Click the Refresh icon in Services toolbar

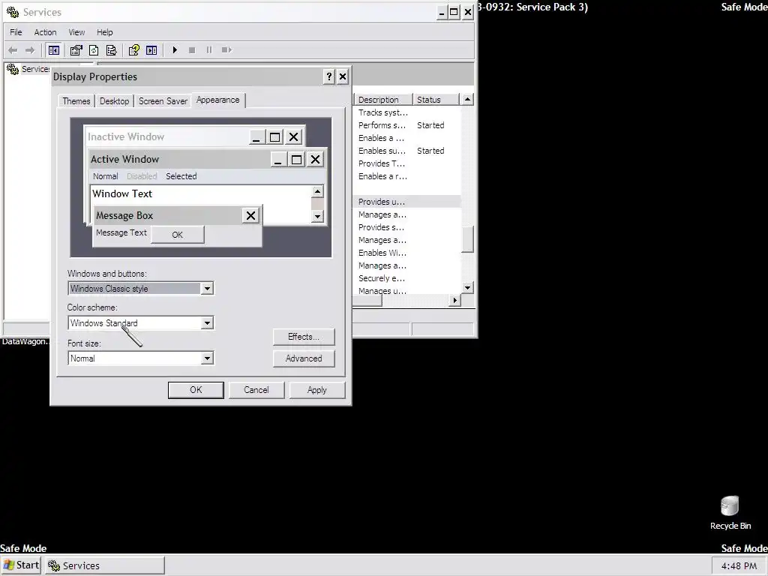94,50
